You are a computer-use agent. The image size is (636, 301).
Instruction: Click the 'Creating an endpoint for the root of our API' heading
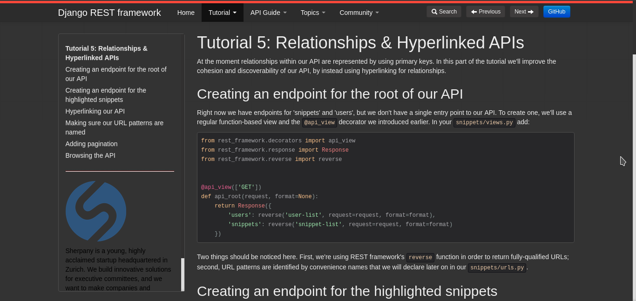[x=330, y=94]
